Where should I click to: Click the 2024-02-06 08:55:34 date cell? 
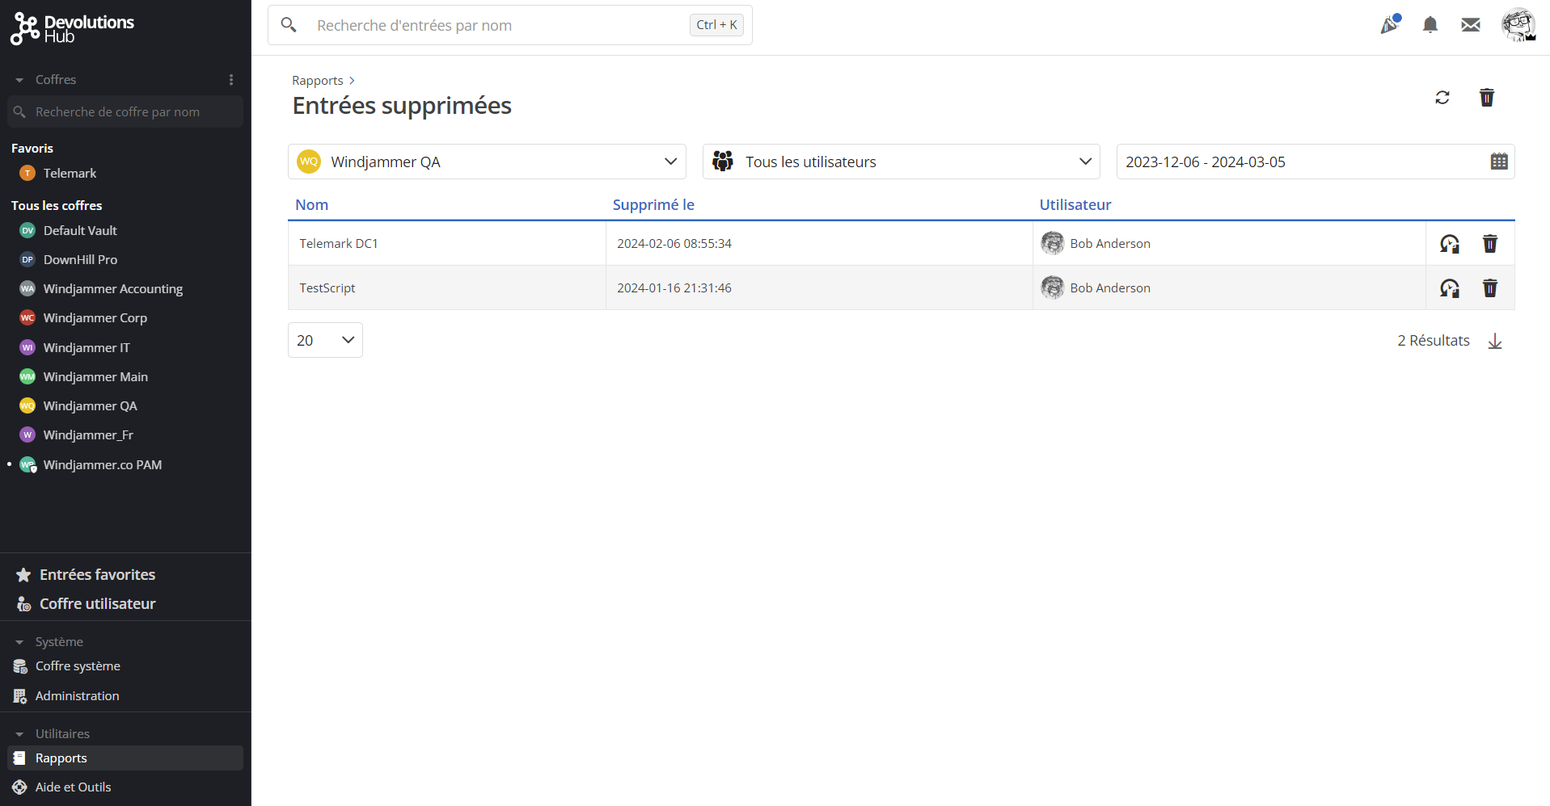[x=819, y=243]
